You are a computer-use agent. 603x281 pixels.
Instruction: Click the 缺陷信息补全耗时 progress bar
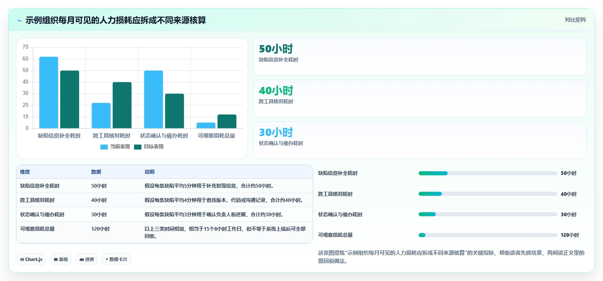coord(488,173)
